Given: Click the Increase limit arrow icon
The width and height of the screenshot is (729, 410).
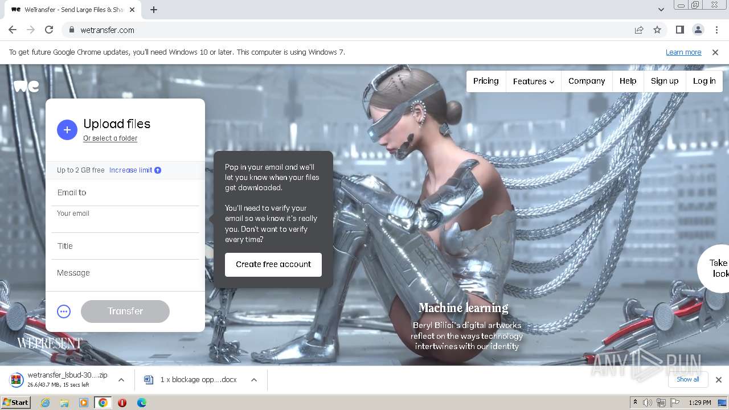Looking at the screenshot, I should (x=158, y=170).
